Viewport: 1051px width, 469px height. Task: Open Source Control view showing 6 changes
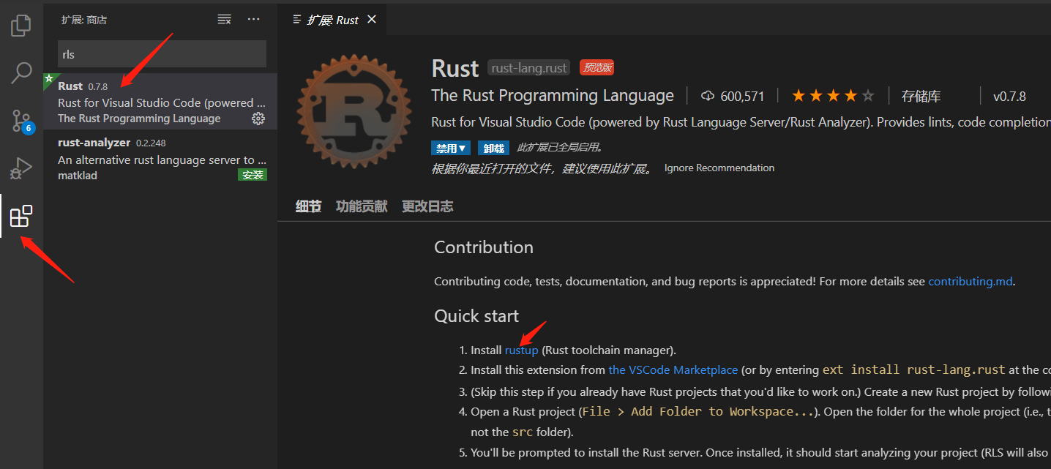(x=20, y=120)
